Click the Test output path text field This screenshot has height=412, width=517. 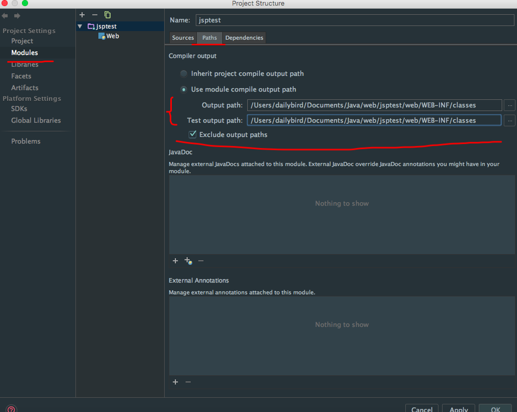(374, 121)
